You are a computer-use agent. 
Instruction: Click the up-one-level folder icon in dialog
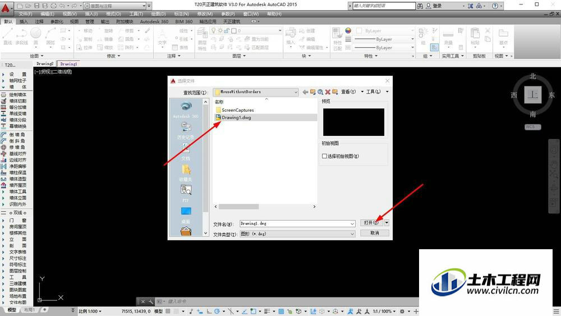point(312,92)
